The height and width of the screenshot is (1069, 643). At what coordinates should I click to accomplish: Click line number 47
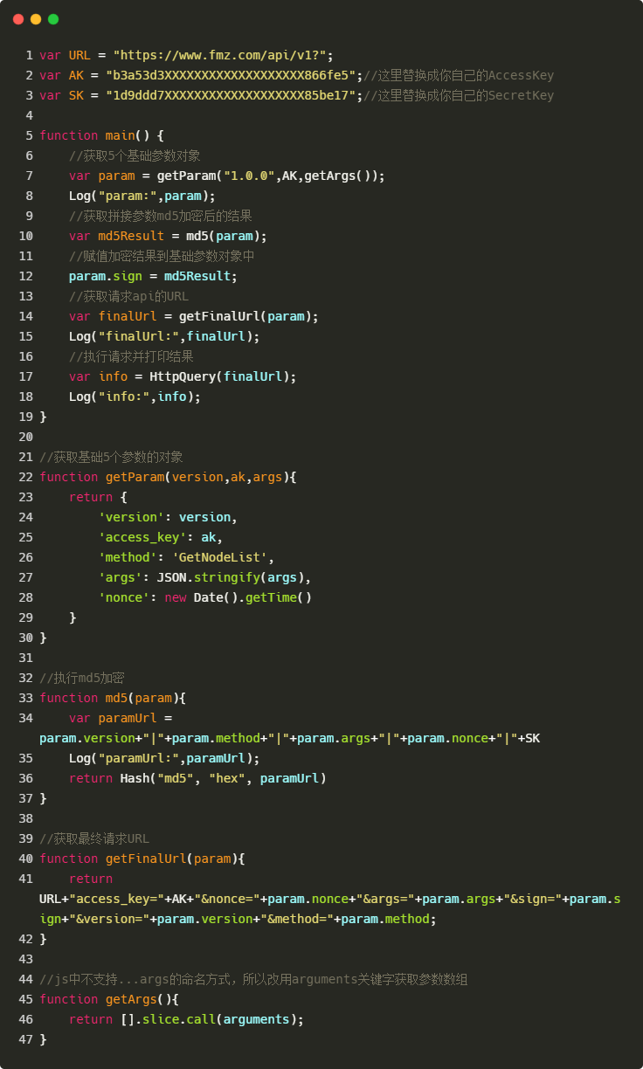[25, 1039]
